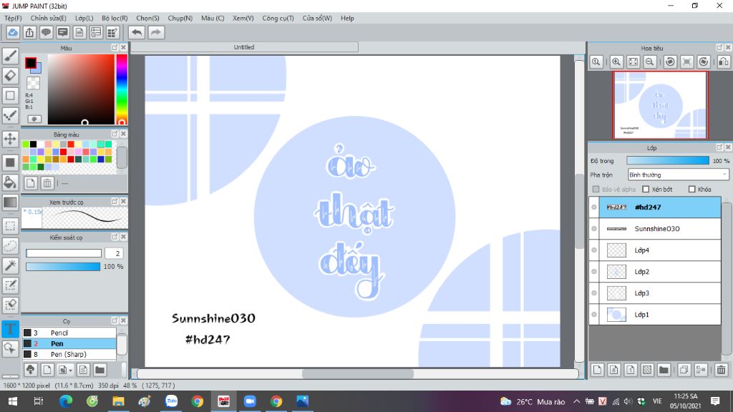
Task: Click the rainbow hue strip
Action: pyautogui.click(x=122, y=89)
